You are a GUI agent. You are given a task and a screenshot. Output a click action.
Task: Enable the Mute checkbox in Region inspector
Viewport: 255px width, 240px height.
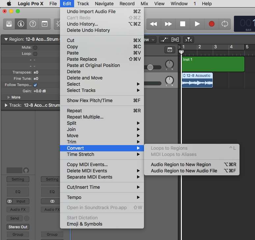tap(35, 48)
